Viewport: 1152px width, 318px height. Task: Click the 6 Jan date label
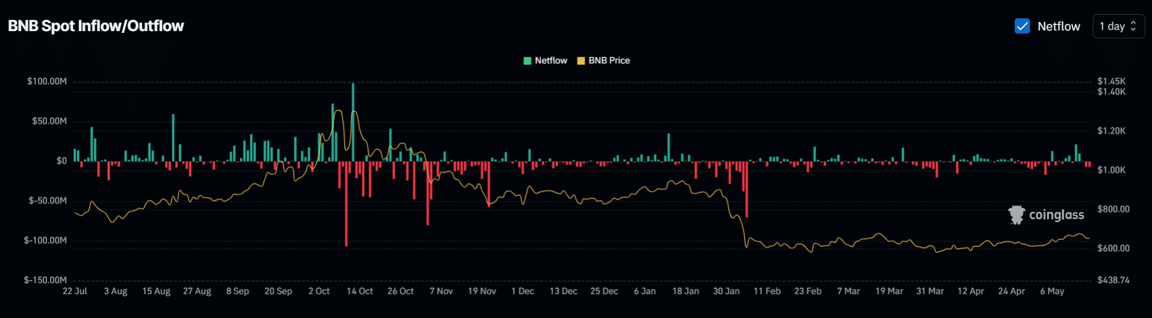tap(645, 291)
